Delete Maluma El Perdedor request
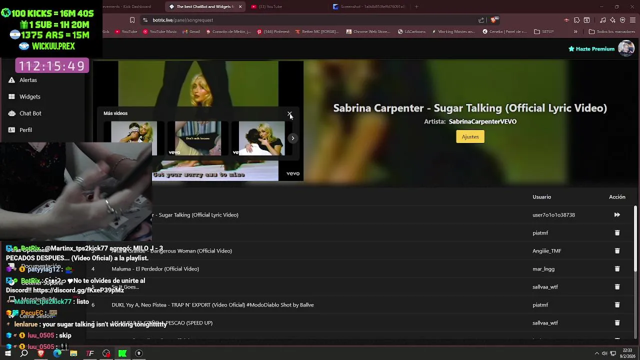The image size is (640, 360). click(x=617, y=269)
